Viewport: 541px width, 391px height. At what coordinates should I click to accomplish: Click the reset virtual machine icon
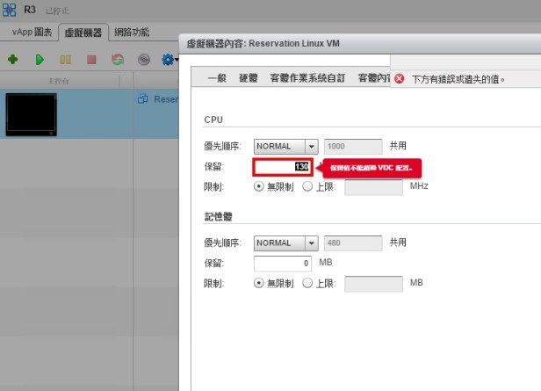(118, 60)
